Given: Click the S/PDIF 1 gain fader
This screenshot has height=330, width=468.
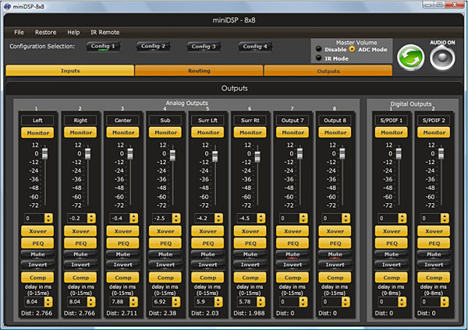Looking at the screenshot, I should tap(399, 153).
